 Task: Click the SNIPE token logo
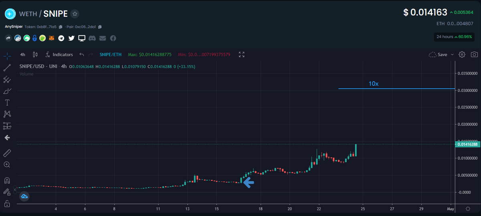point(10,14)
